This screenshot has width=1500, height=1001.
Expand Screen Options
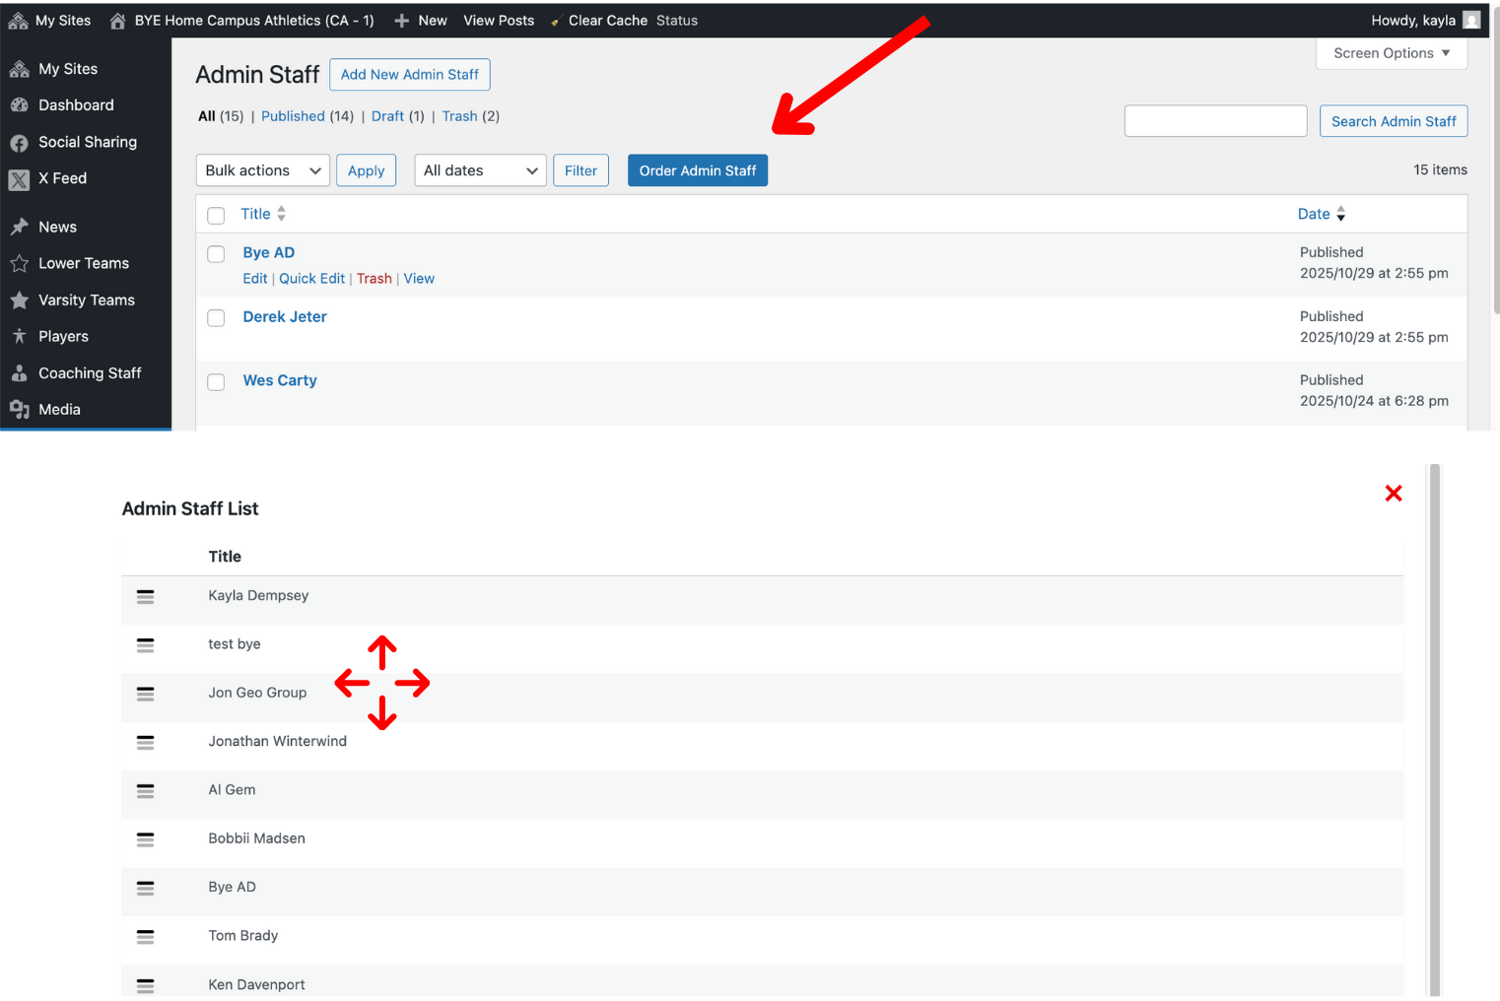tap(1391, 52)
